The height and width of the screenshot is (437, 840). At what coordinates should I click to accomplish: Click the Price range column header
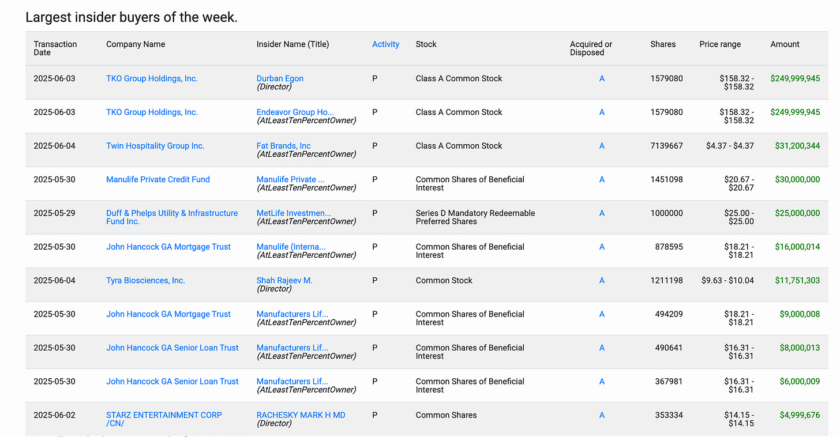click(x=720, y=44)
